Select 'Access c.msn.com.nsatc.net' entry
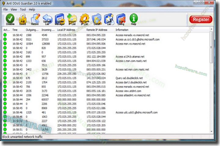The image size is (220, 146). pos(131,61)
